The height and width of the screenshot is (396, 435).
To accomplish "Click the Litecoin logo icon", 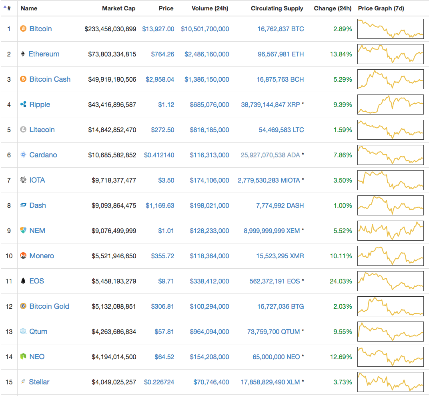I will click(x=23, y=130).
